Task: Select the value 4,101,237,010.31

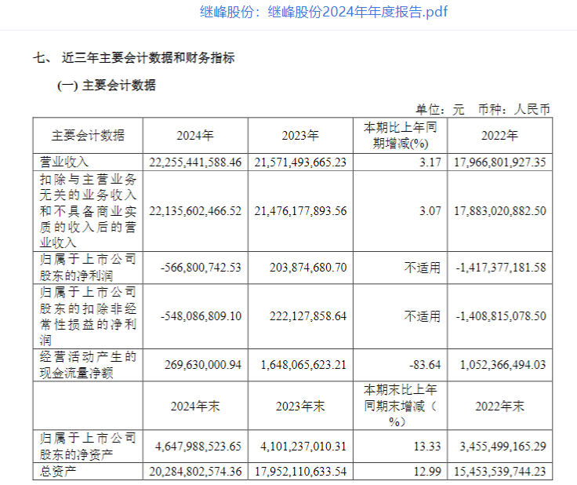Action: 303,447
